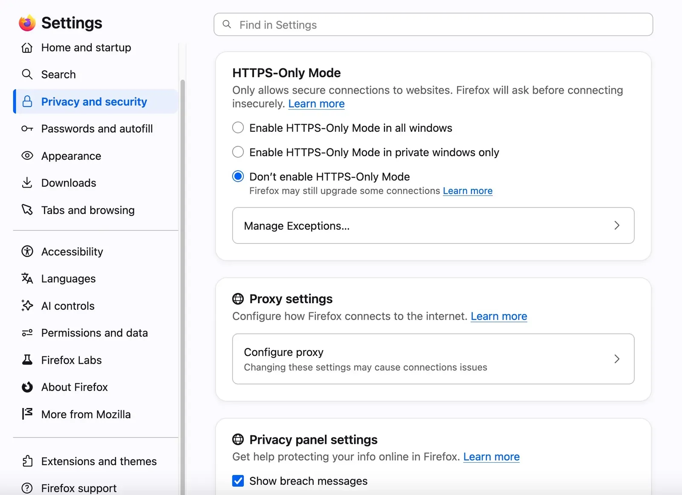Click the Firefox support question mark icon
Image resolution: width=682 pixels, height=495 pixels.
27,488
